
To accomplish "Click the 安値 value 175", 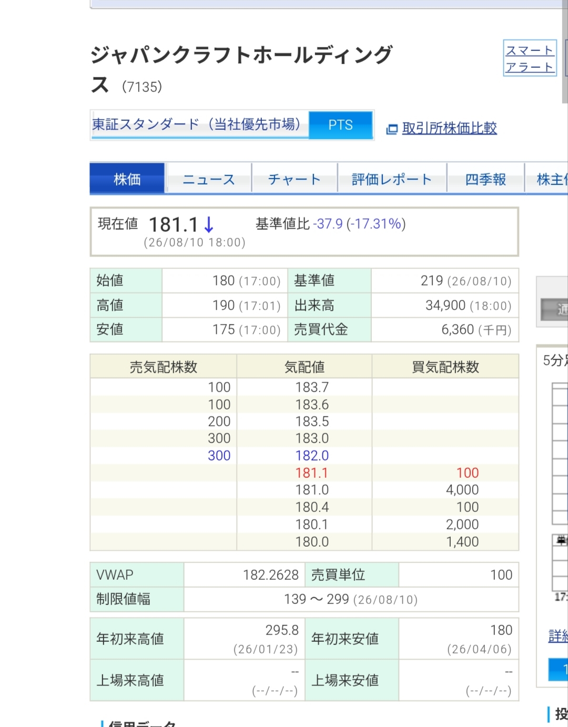I will click(x=224, y=330).
